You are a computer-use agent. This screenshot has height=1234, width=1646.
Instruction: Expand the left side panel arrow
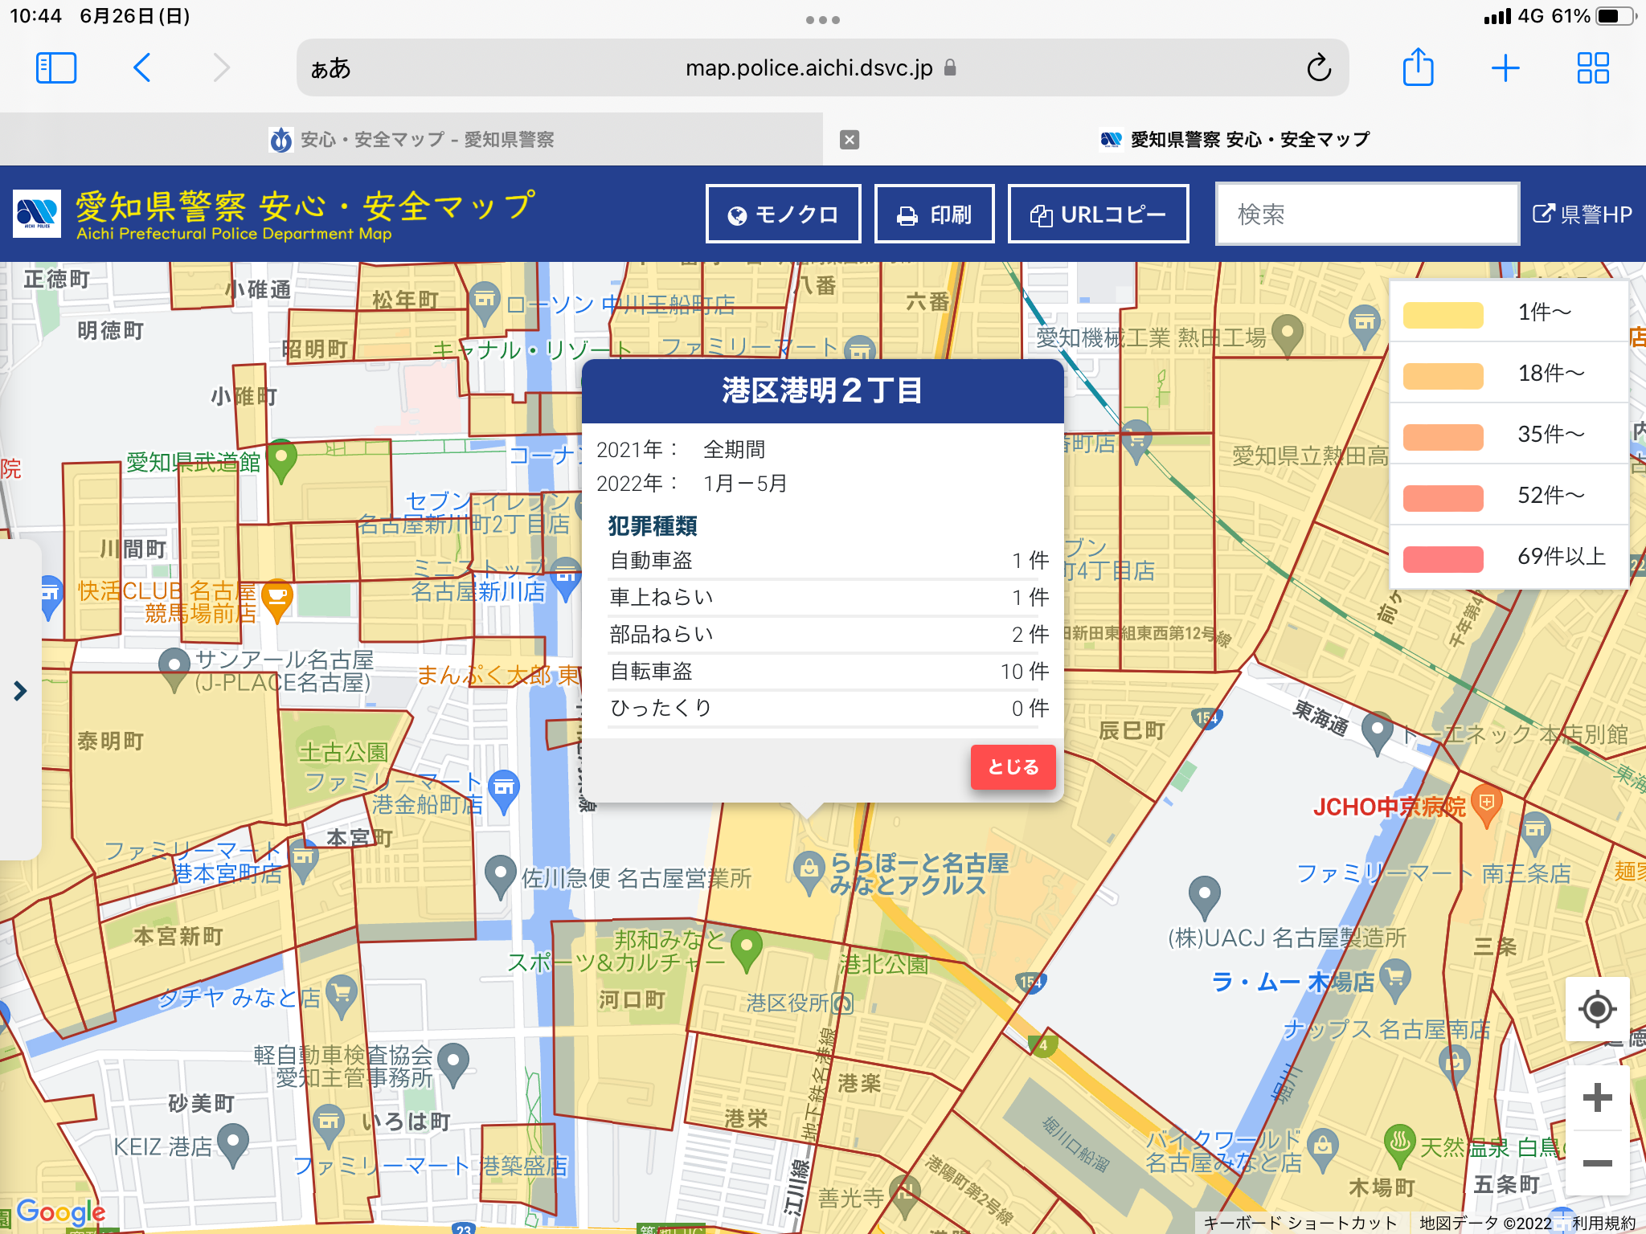pyautogui.click(x=20, y=691)
